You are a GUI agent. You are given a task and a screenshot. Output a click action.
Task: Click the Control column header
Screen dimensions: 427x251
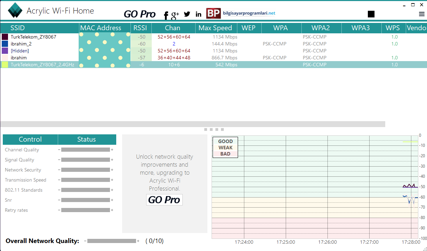[x=30, y=139]
